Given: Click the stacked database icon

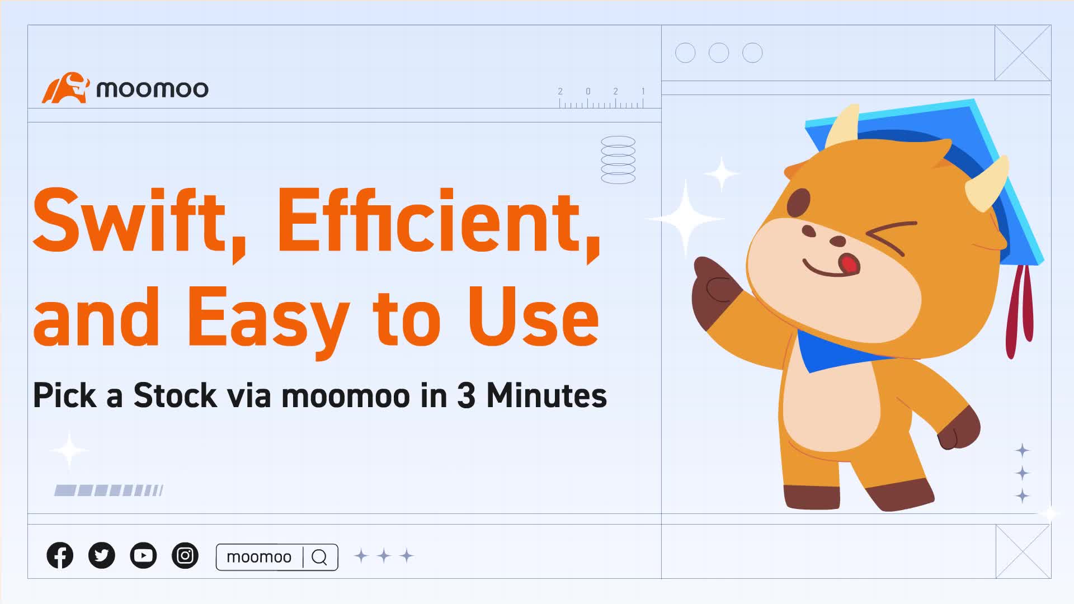Looking at the screenshot, I should coord(618,160).
